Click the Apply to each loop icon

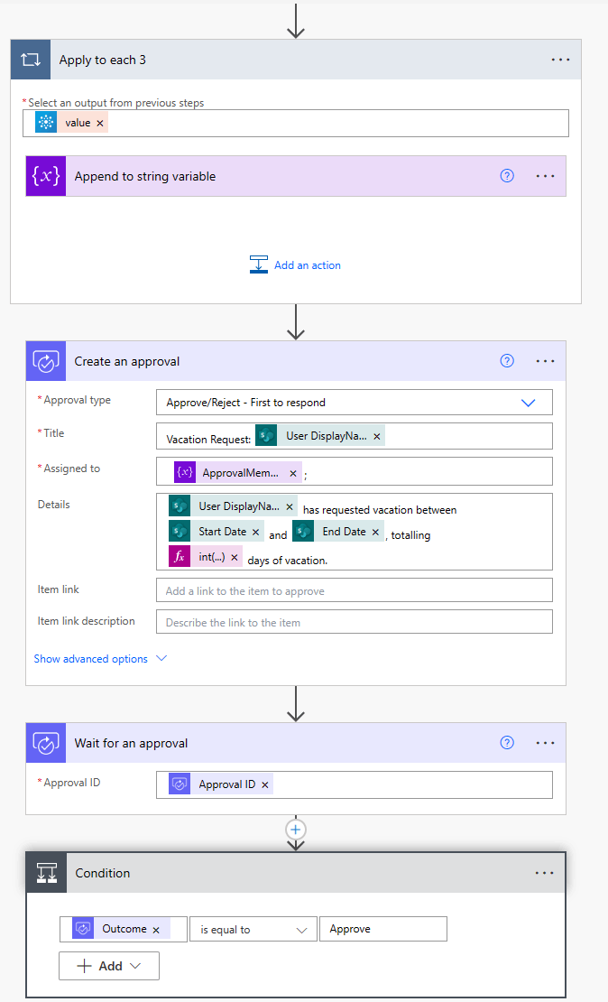[30, 59]
